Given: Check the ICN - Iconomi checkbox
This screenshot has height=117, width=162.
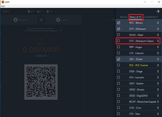Looking at the screenshot, I should tap(118, 77).
